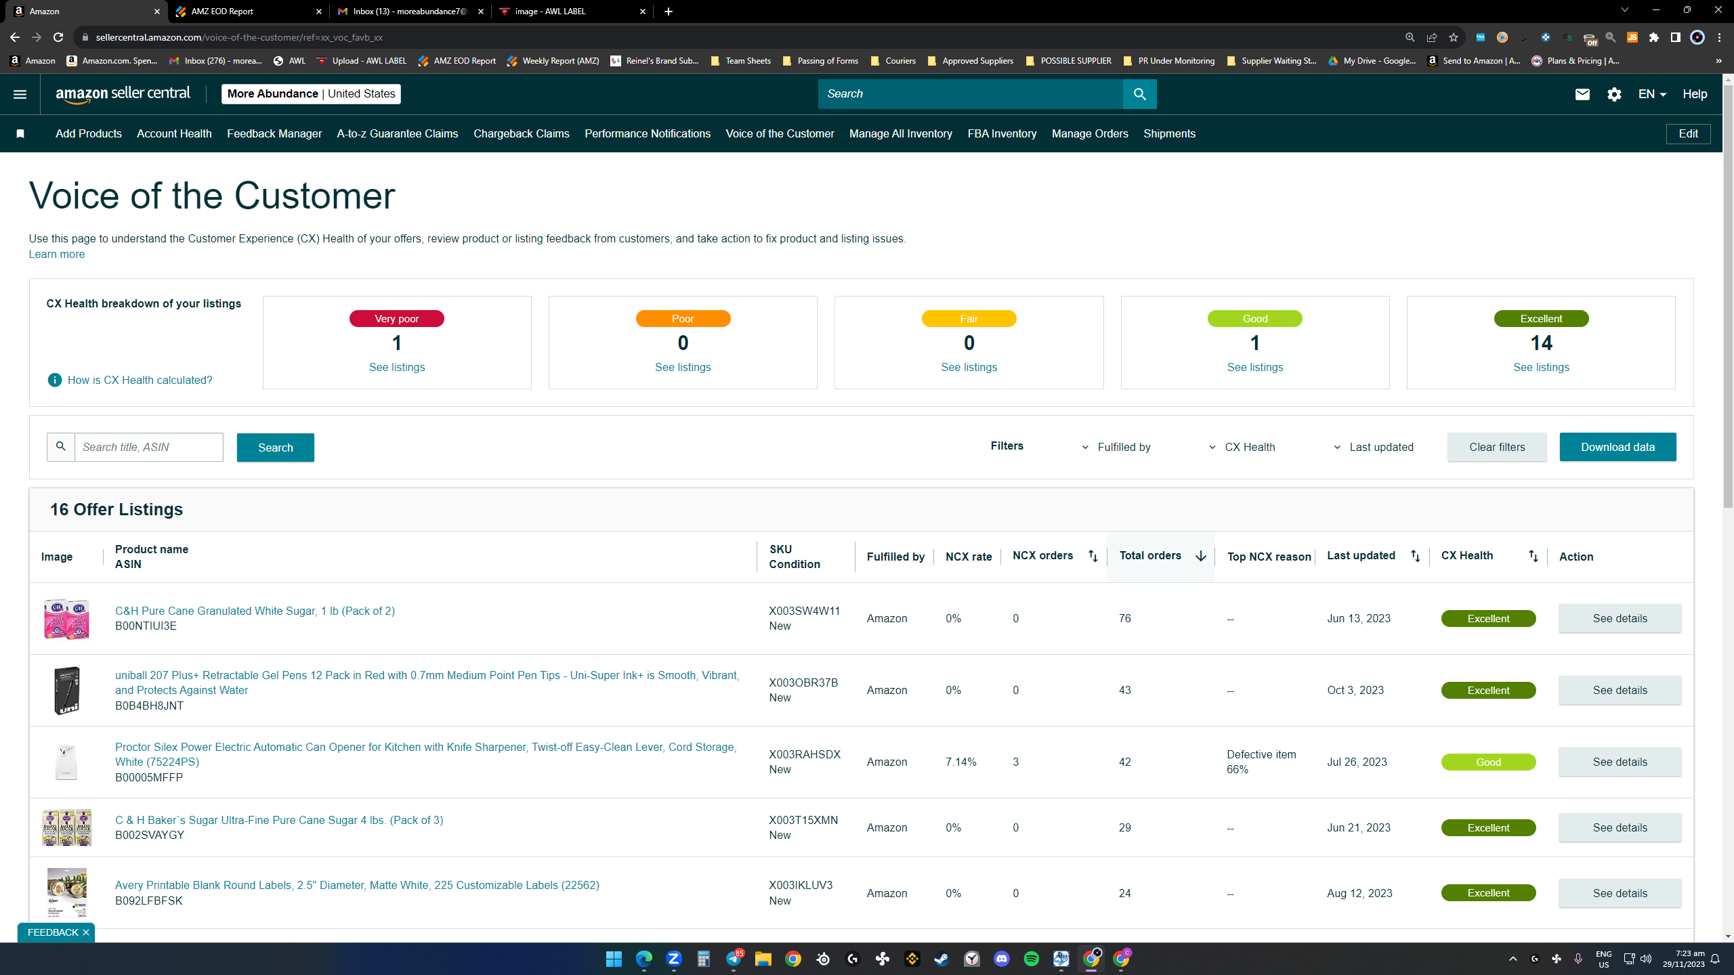Open File Explorer from the taskbar

(x=763, y=959)
